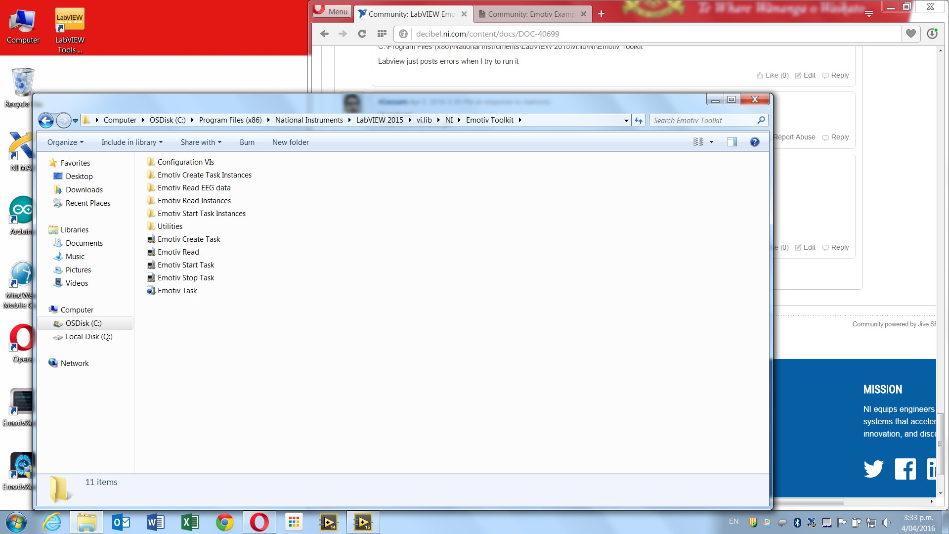
Task: Open the Share with dropdown
Action: coord(201,142)
